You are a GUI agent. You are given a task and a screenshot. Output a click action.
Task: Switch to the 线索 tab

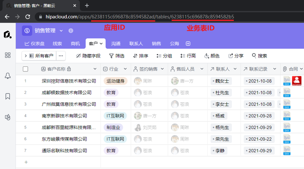click(x=57, y=44)
